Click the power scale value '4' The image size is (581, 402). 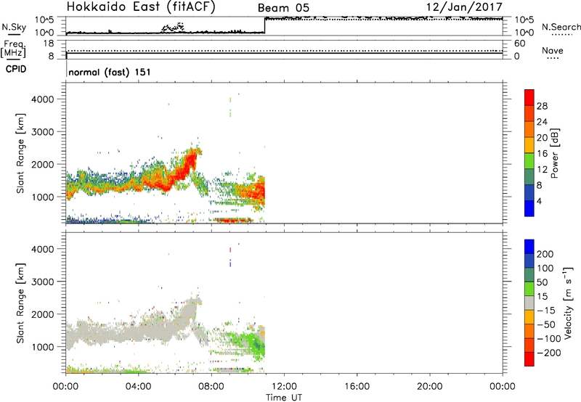pos(539,202)
